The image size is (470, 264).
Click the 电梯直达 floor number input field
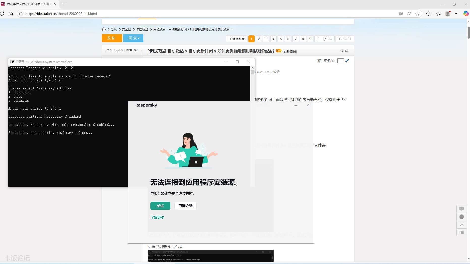tap(340, 60)
